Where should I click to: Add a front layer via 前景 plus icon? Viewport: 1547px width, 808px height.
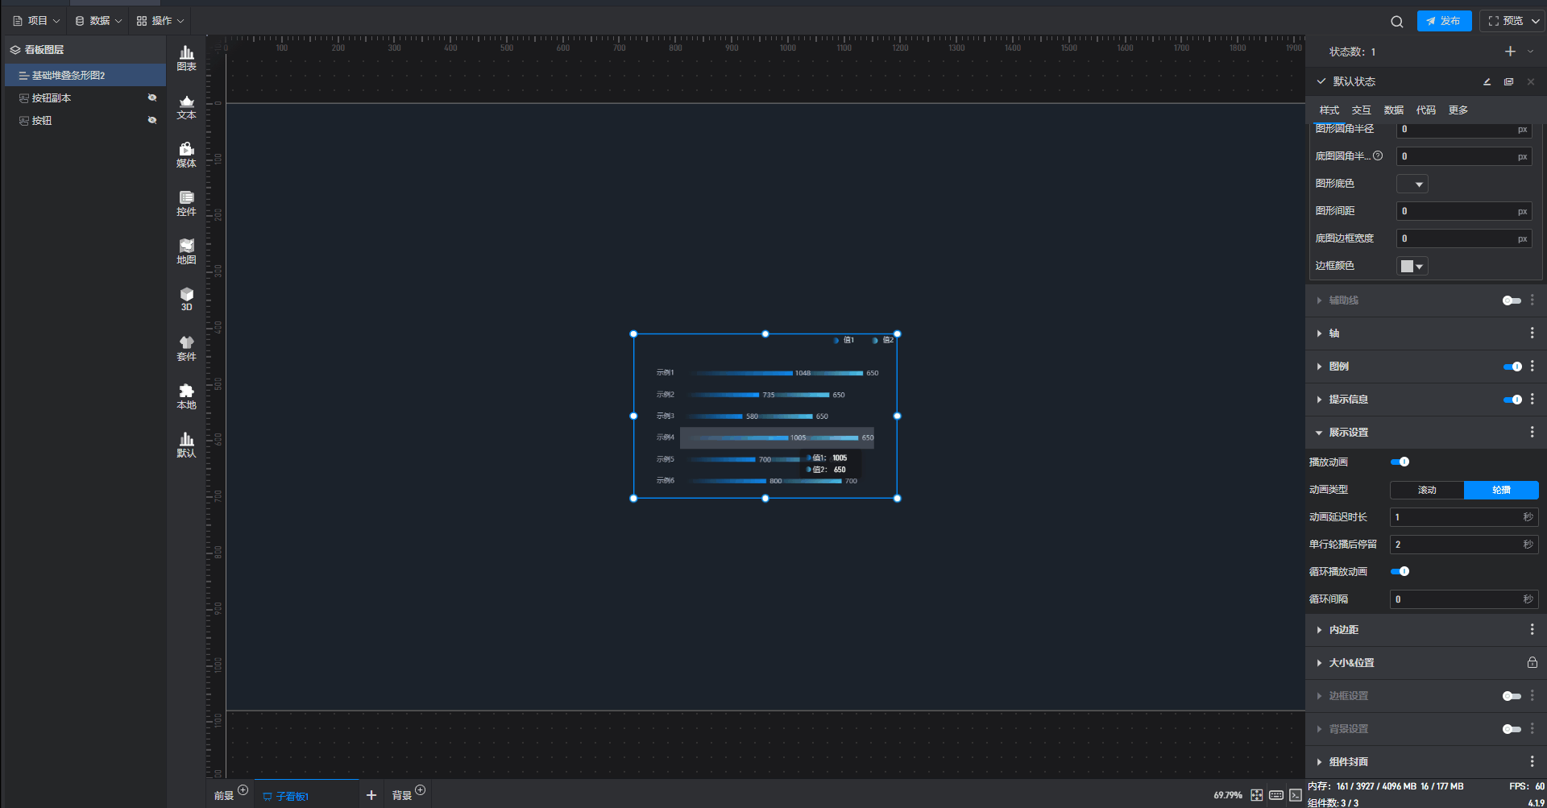point(243,790)
